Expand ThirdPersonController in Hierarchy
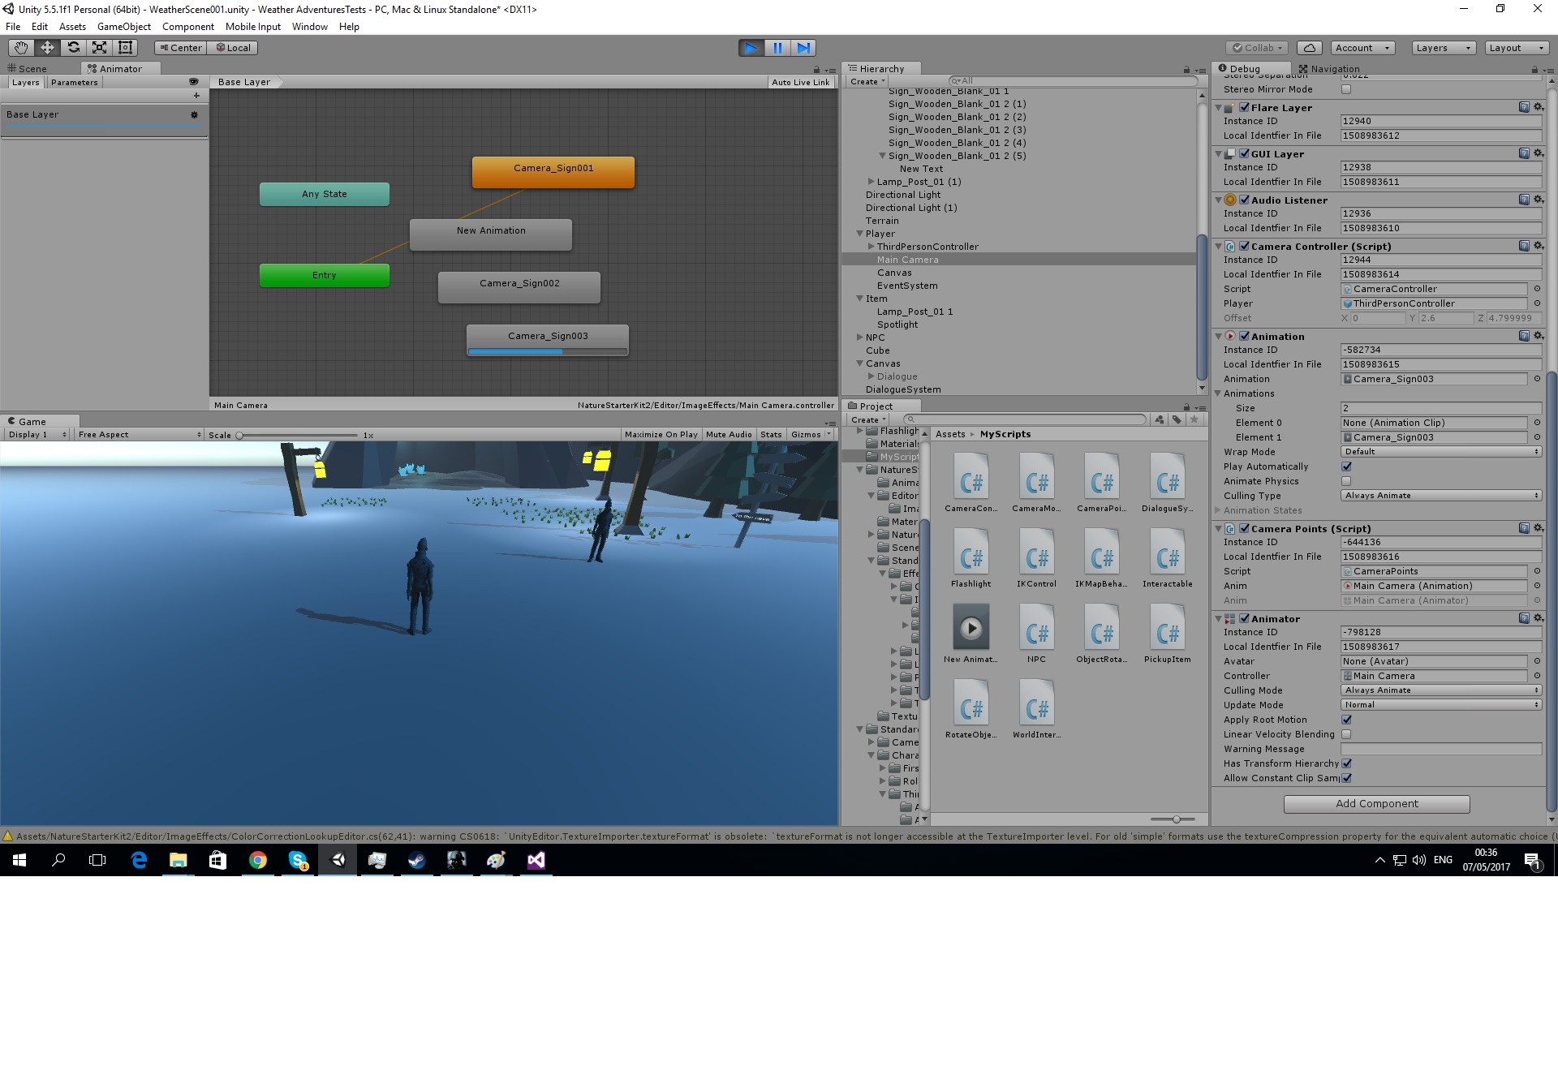This screenshot has height=1092, width=1558. coord(871,247)
